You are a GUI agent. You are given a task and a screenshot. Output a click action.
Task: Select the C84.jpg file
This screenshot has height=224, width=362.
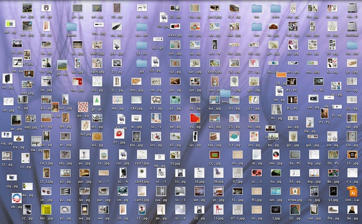136,100
